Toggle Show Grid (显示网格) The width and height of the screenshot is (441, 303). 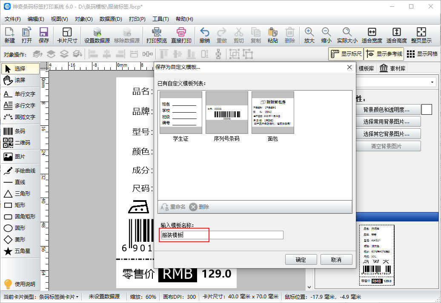click(422, 54)
